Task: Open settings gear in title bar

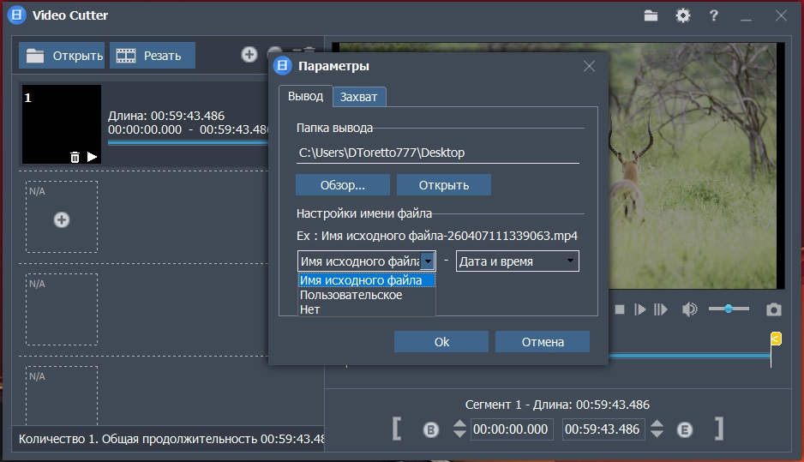Action: (x=682, y=16)
